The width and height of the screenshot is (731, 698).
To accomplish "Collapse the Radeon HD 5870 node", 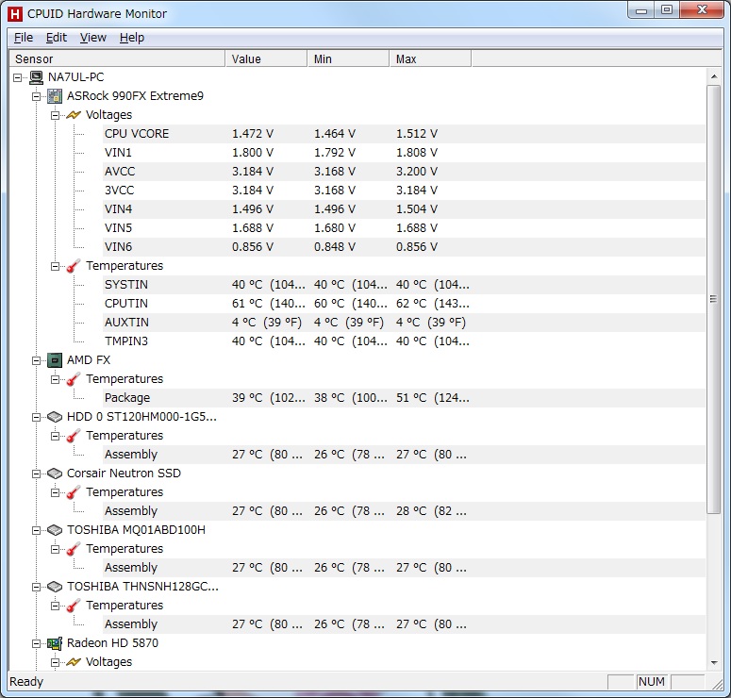I will point(37,644).
